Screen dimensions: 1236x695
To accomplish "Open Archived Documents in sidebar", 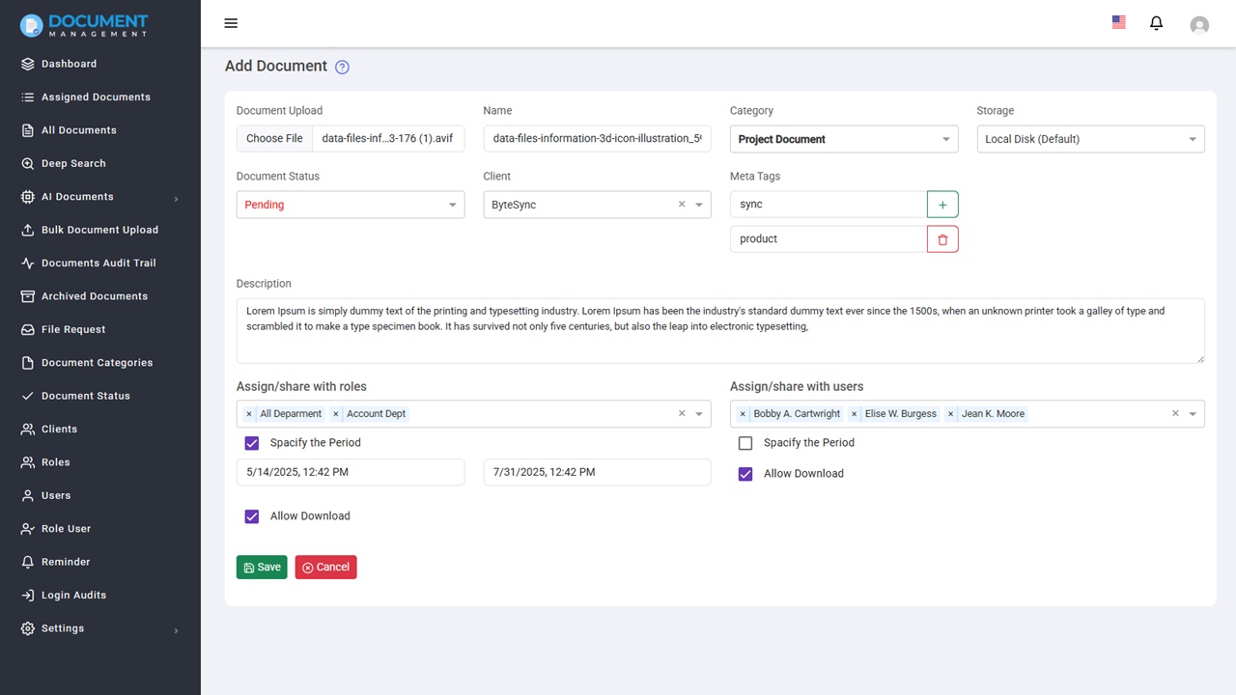I will pos(94,296).
